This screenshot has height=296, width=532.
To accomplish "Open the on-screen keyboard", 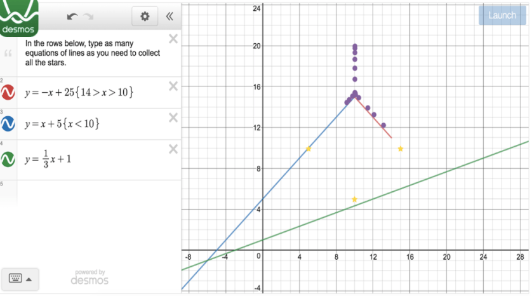I will click(15, 278).
